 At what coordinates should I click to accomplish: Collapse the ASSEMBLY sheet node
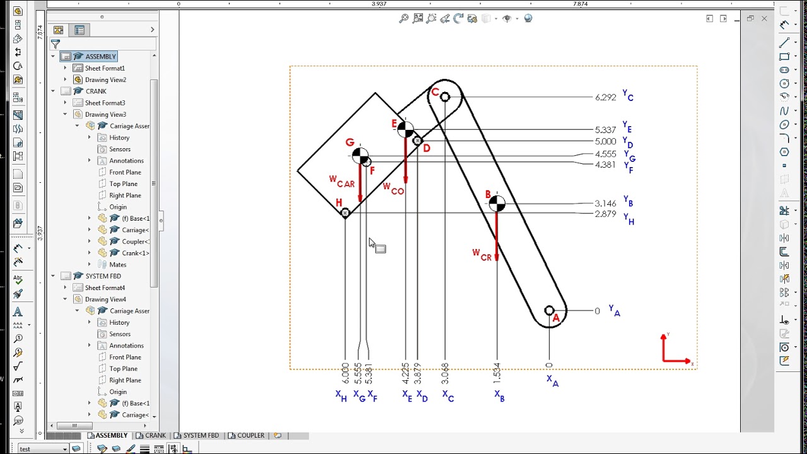(53, 57)
